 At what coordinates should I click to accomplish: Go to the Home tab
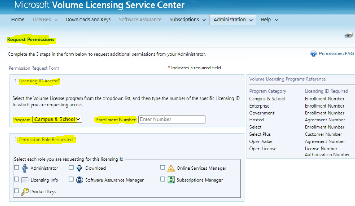tap(18, 20)
